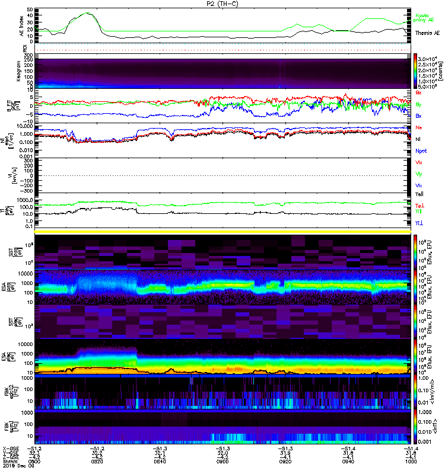
Task: Select the blue Npot legend label
Action: 421,151
